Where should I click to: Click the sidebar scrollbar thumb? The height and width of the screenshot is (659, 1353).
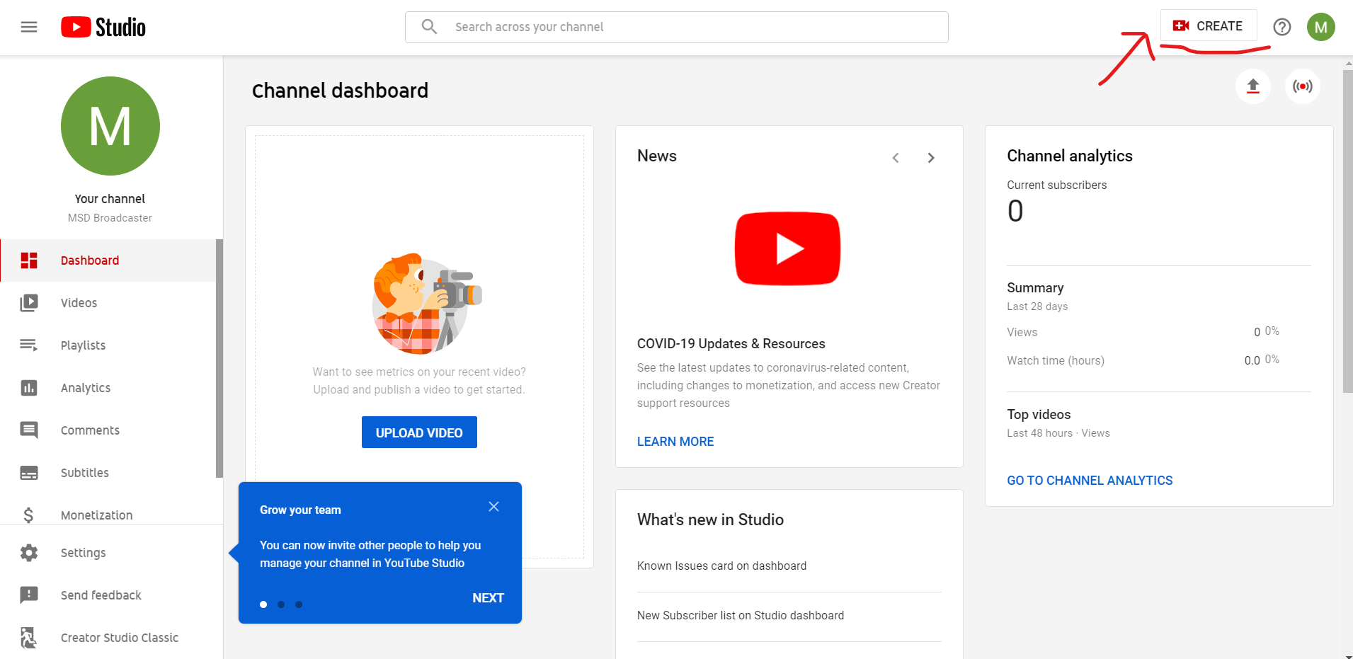pyautogui.click(x=219, y=358)
